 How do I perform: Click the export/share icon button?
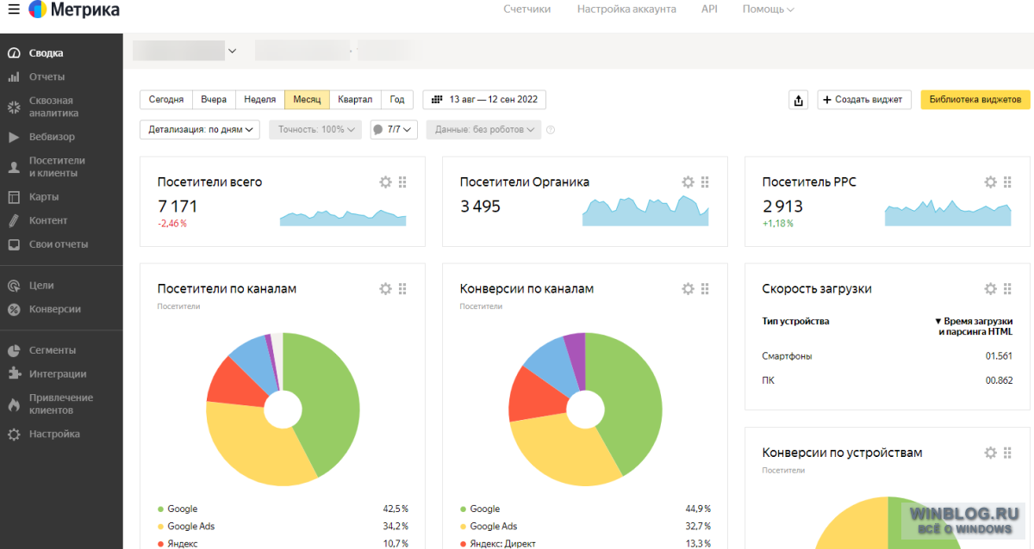(799, 100)
